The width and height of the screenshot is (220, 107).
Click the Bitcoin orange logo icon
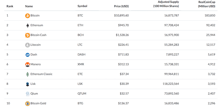tap(28, 16)
